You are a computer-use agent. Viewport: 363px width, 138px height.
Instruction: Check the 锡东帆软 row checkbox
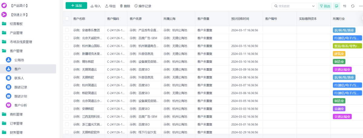click(67, 62)
